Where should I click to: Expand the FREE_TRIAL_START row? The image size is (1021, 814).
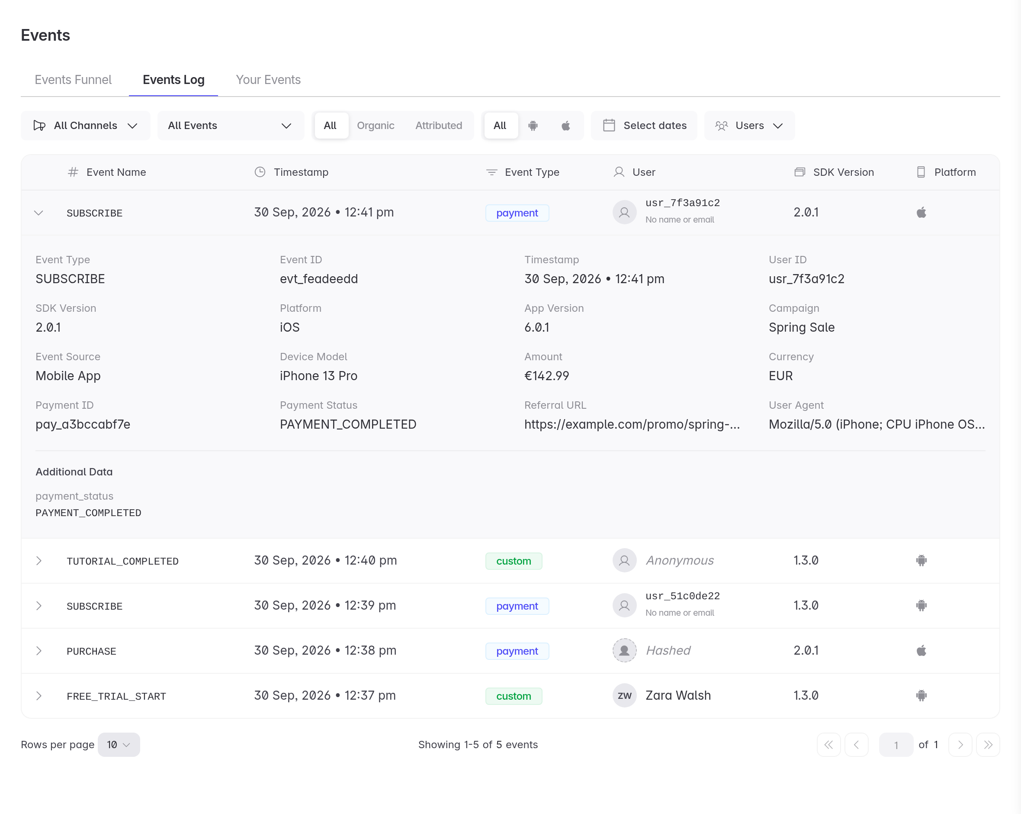coord(39,696)
